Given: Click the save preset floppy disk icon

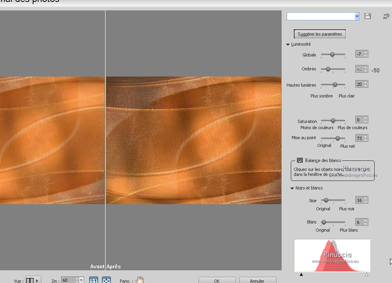Looking at the screenshot, I should [x=368, y=16].
